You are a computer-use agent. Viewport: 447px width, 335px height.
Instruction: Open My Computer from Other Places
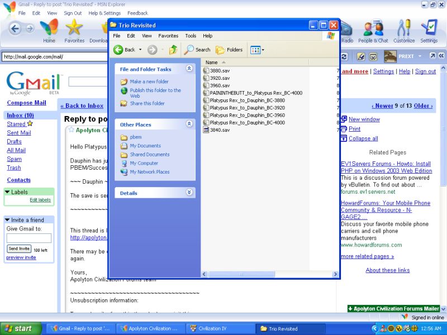tap(144, 164)
